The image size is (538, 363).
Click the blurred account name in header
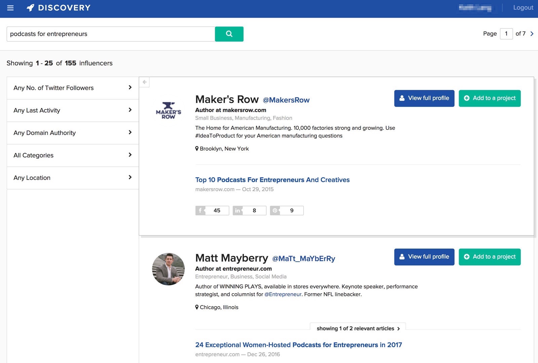475,8
